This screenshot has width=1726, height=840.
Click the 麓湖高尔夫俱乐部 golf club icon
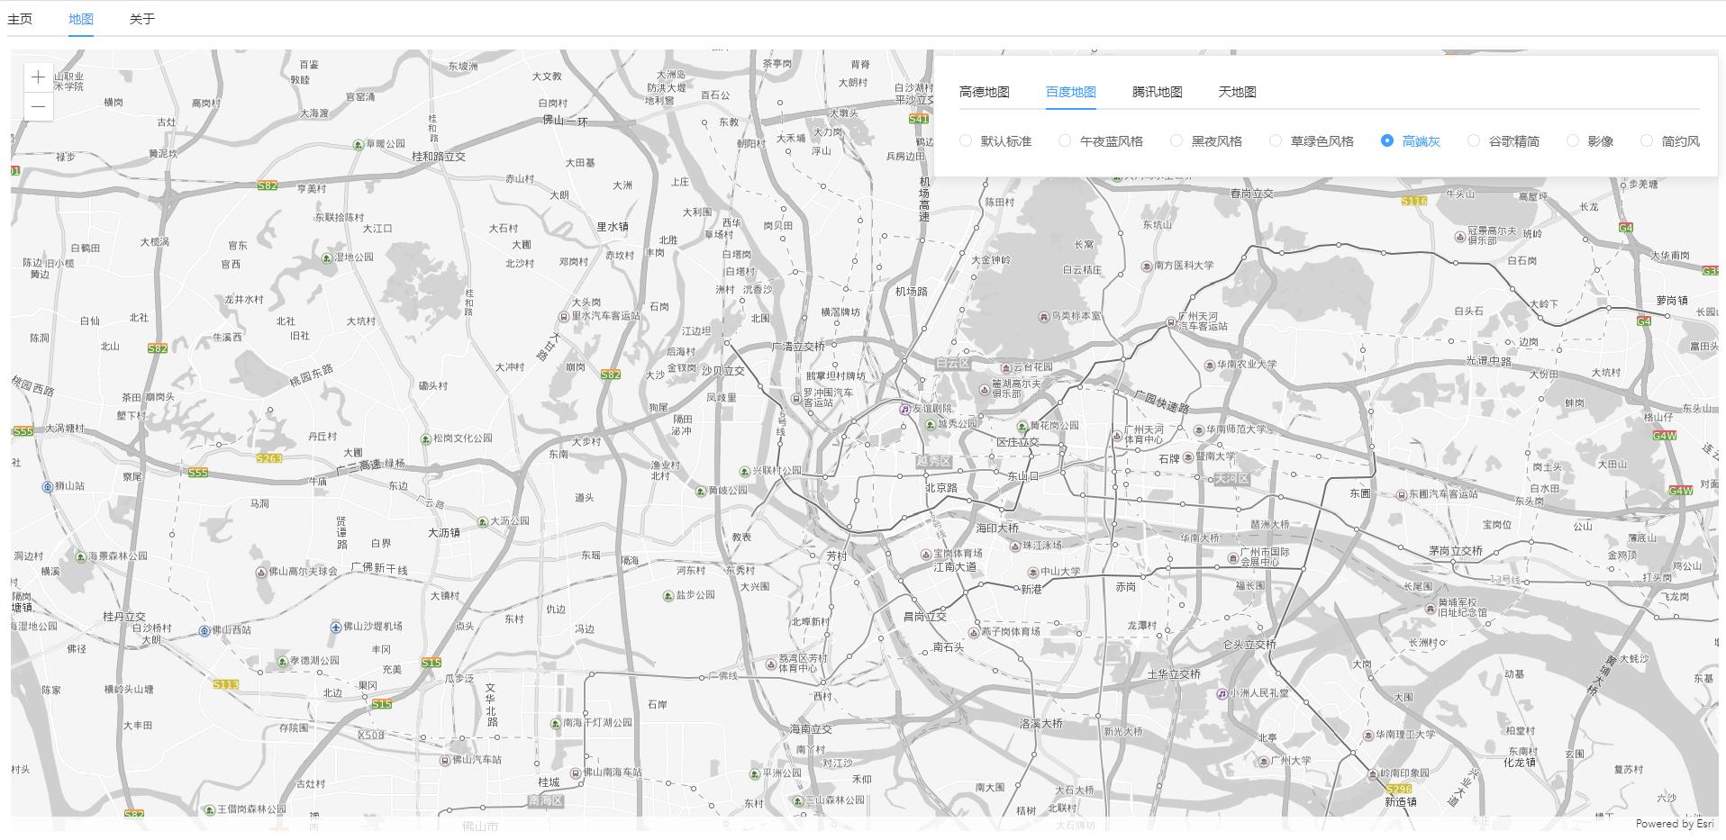pyautogui.click(x=984, y=391)
